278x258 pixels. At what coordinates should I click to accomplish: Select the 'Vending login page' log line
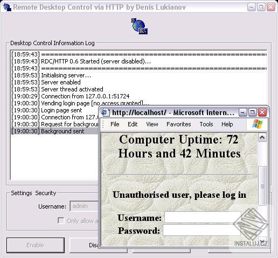80,103
